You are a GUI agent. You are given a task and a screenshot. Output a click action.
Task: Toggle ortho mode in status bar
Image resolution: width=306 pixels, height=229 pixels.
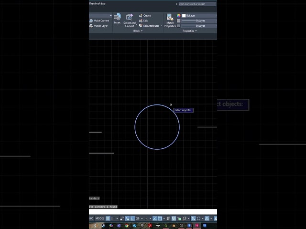point(132,219)
